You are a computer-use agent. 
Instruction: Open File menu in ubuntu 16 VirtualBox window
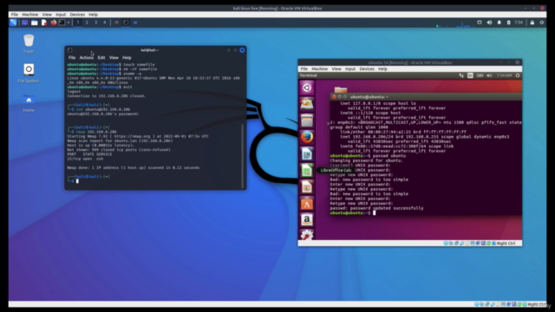[304, 69]
